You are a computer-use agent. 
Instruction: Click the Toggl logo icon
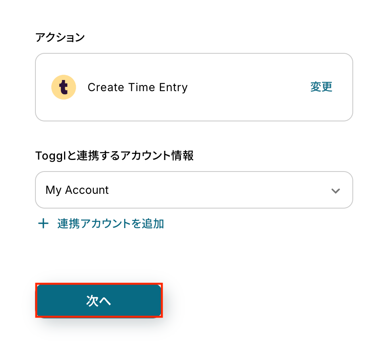coord(64,87)
